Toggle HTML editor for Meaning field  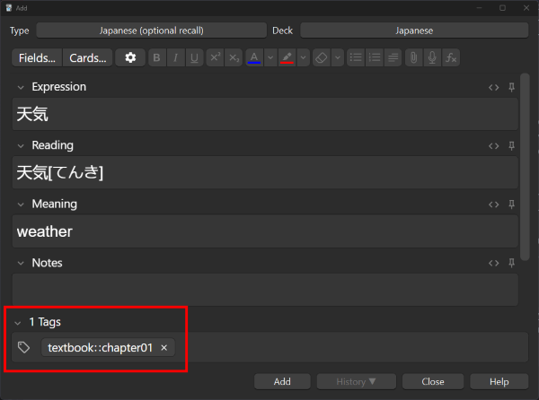tap(493, 204)
